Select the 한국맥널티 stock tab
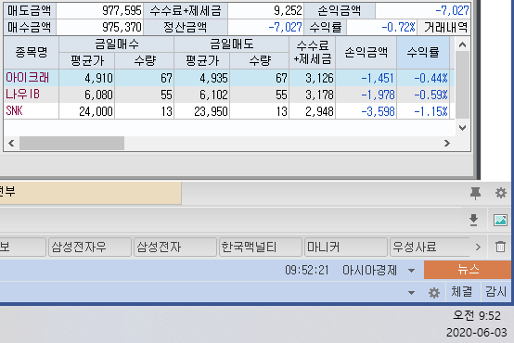The width and height of the screenshot is (514, 343). pyautogui.click(x=261, y=247)
